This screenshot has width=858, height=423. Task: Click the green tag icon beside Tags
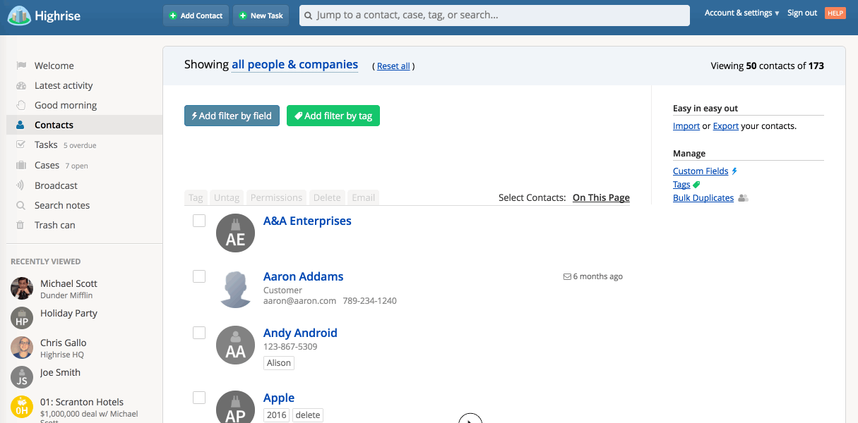[696, 185]
